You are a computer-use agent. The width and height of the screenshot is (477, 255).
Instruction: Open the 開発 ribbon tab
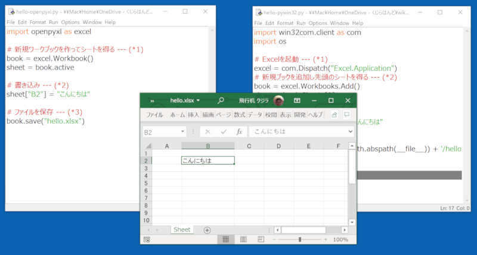300,115
